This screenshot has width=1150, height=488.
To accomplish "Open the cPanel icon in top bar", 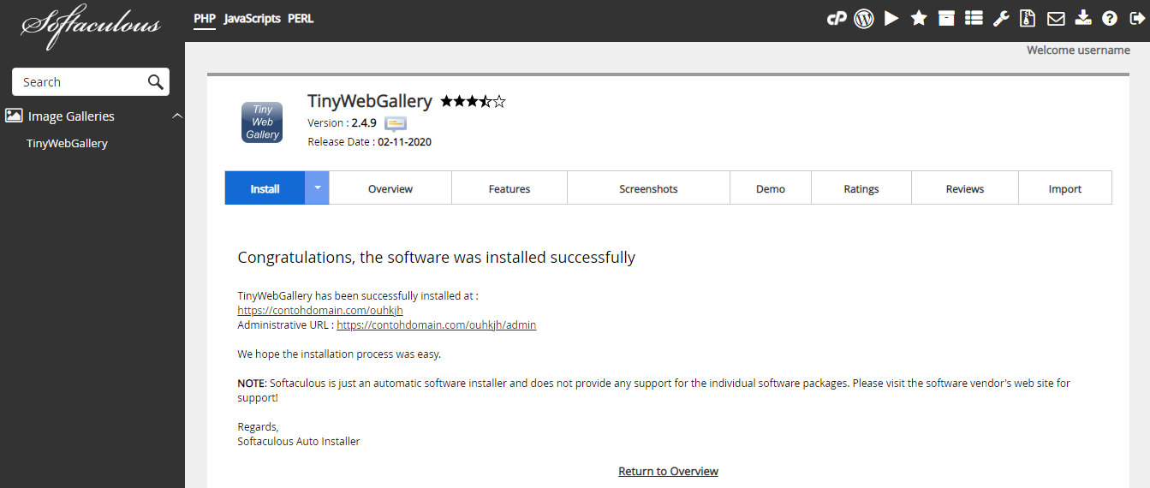I will (837, 18).
